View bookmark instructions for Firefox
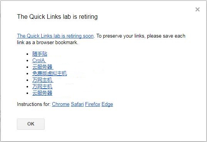 point(93,104)
